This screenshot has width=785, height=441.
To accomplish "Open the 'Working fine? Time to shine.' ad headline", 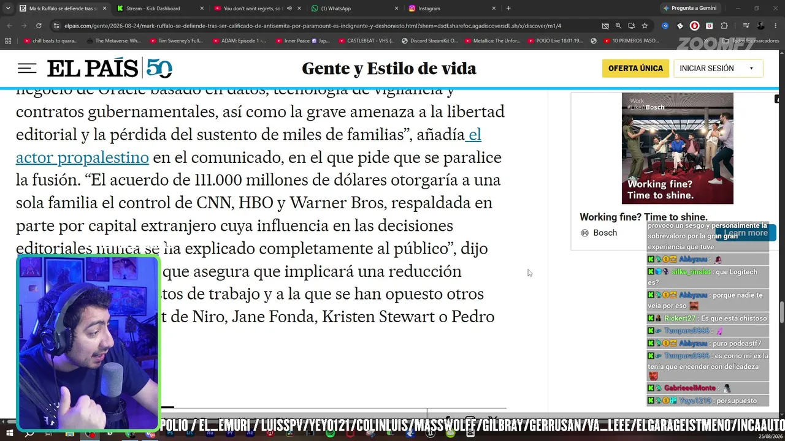I will [x=643, y=217].
